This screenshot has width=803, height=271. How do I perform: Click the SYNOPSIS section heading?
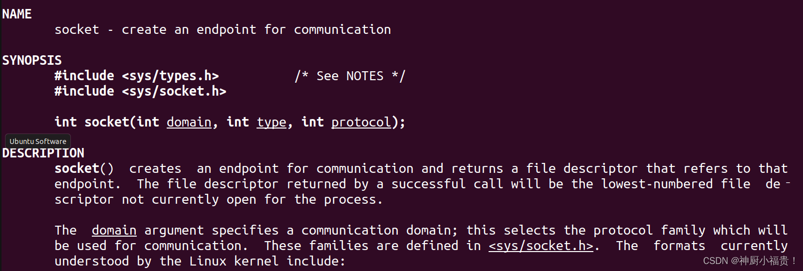[x=32, y=60]
